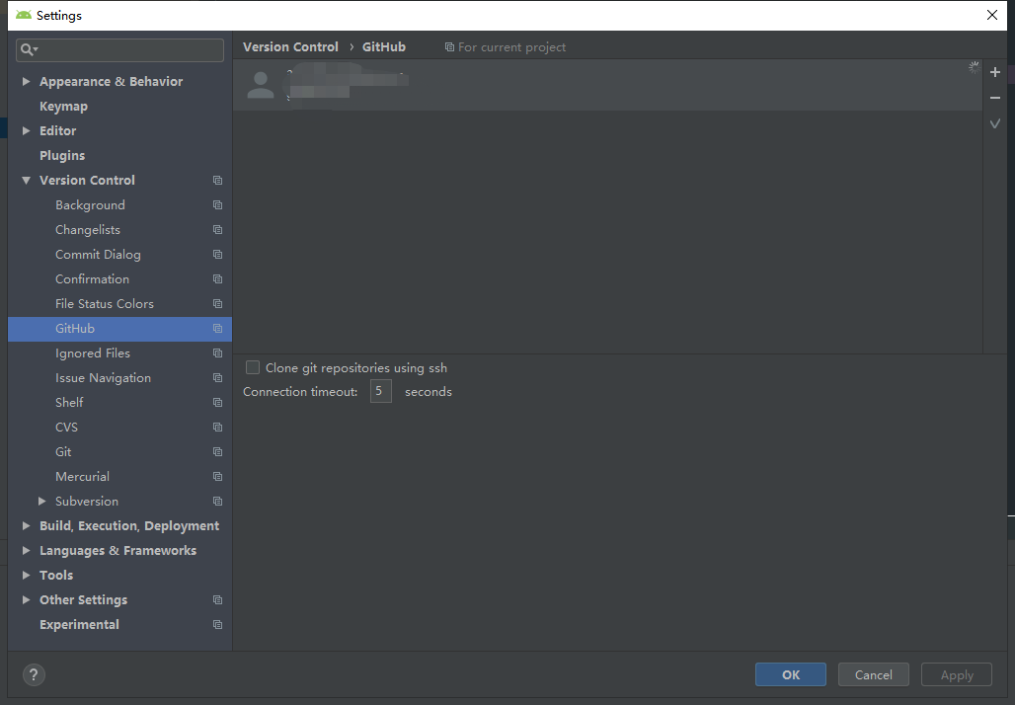Viewport: 1015px width, 705px height.
Task: Select the listed GitHub account row
Action: pos(607,85)
